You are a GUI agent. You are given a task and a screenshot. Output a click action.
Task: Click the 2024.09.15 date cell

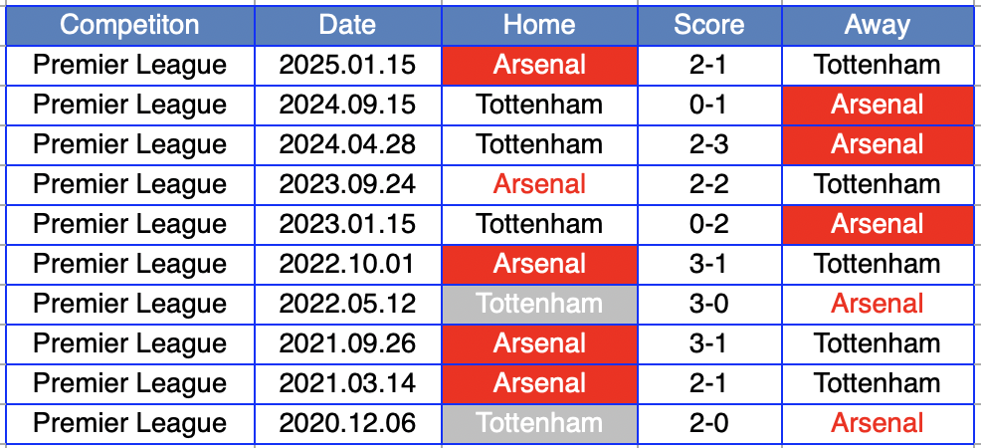click(x=347, y=105)
